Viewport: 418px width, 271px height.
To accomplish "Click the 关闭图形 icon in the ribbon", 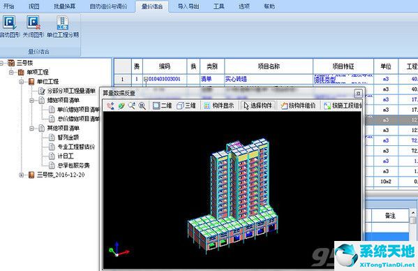I will (33, 27).
